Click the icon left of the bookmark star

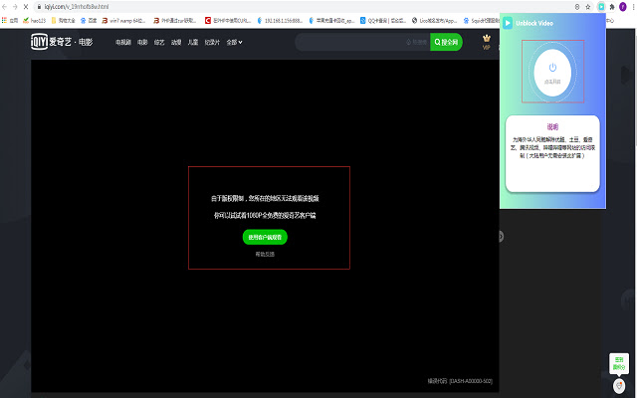[577, 7]
